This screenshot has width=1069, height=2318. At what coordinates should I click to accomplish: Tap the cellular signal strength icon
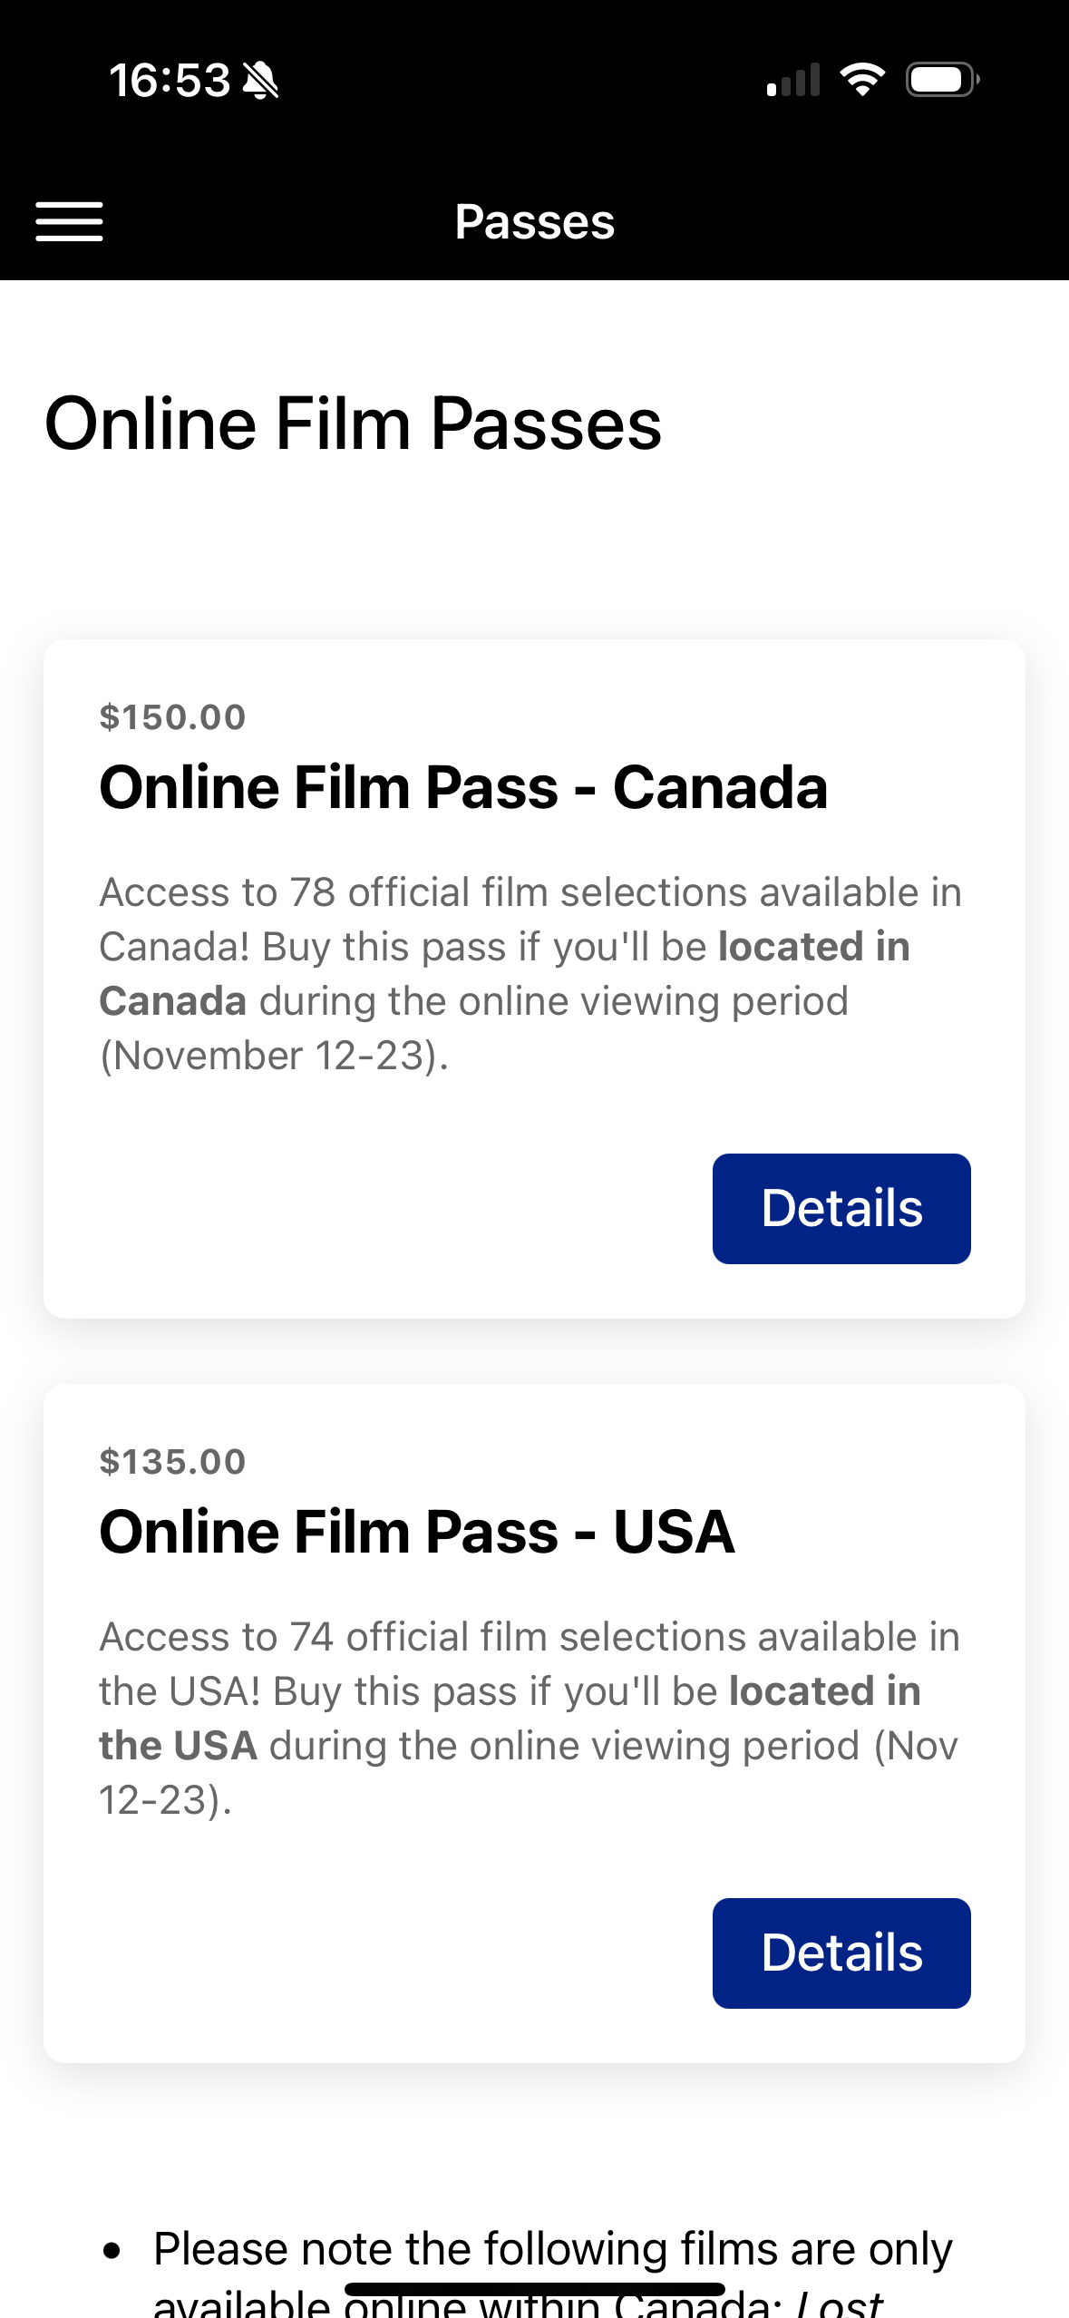coord(793,80)
